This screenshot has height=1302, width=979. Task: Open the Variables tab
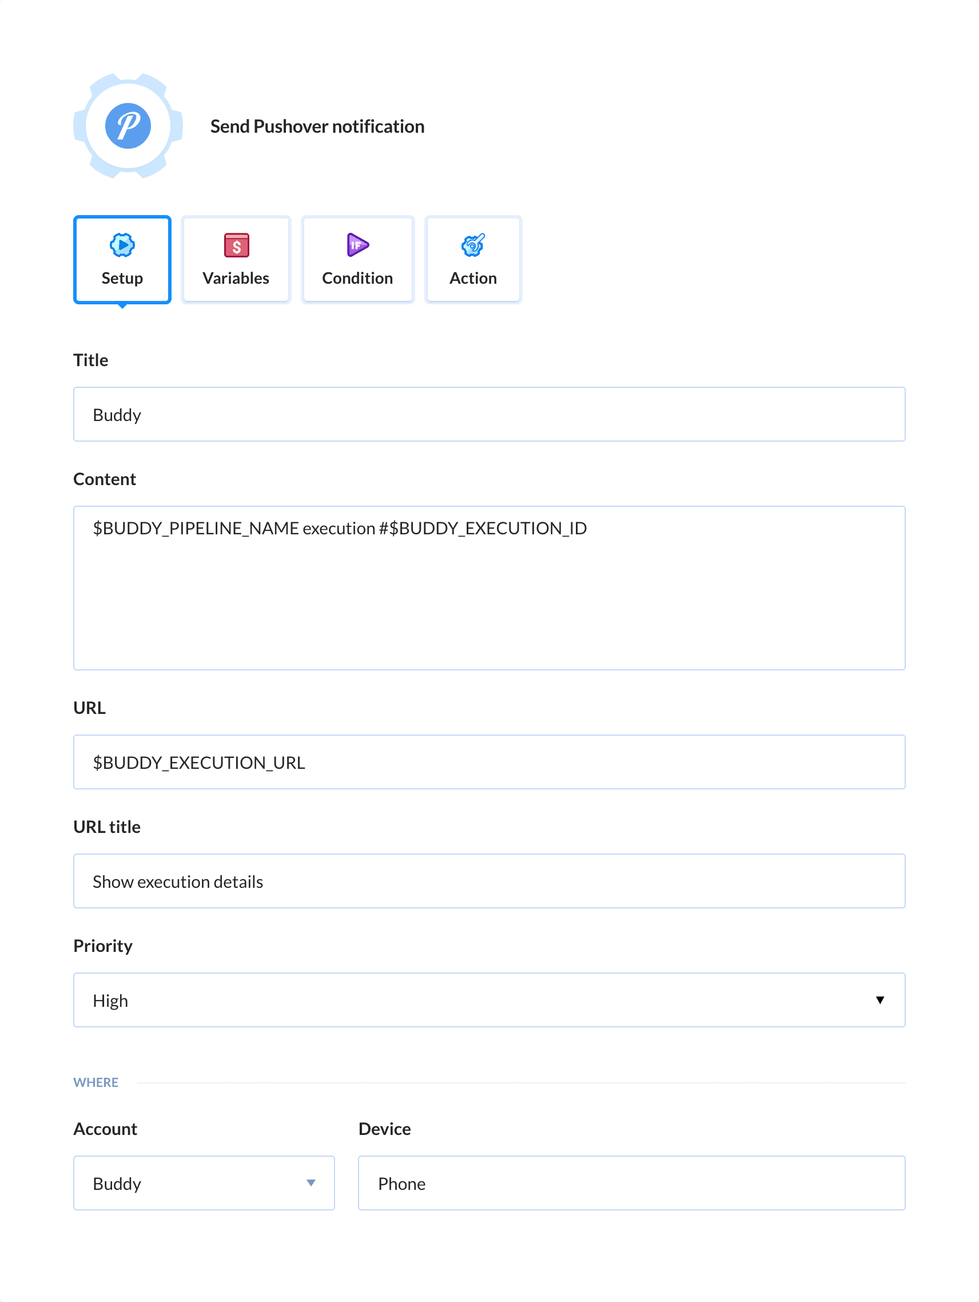(x=236, y=260)
